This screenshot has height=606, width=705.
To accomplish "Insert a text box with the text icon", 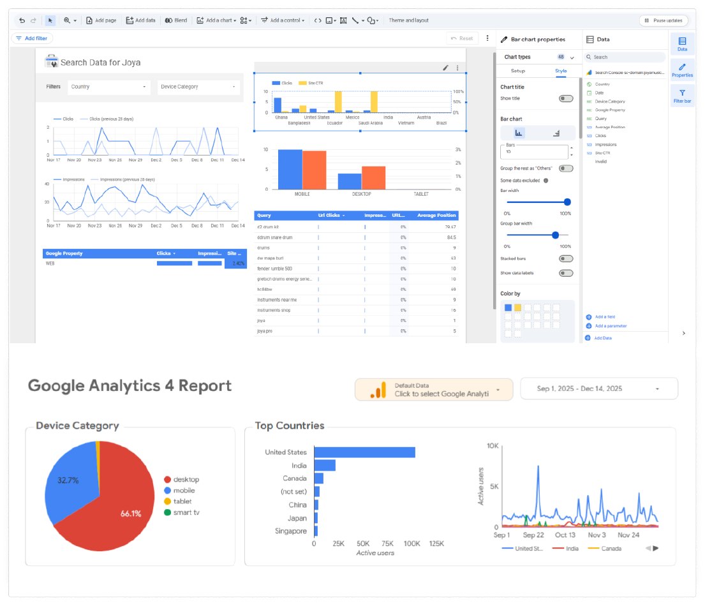I will [343, 20].
